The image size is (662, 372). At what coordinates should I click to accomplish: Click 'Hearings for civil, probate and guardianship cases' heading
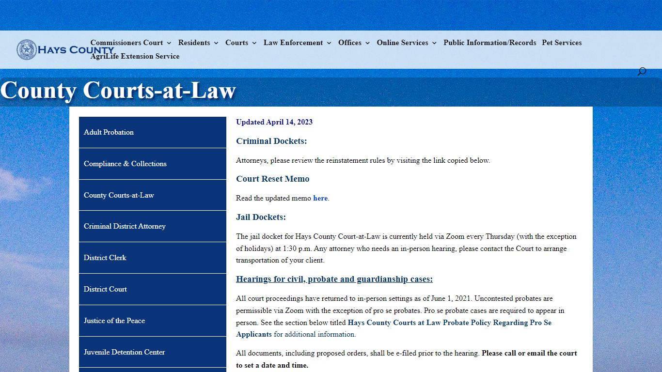tap(334, 279)
